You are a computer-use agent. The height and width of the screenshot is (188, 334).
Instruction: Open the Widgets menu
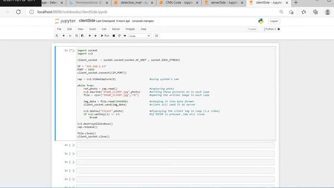coord(130,29)
